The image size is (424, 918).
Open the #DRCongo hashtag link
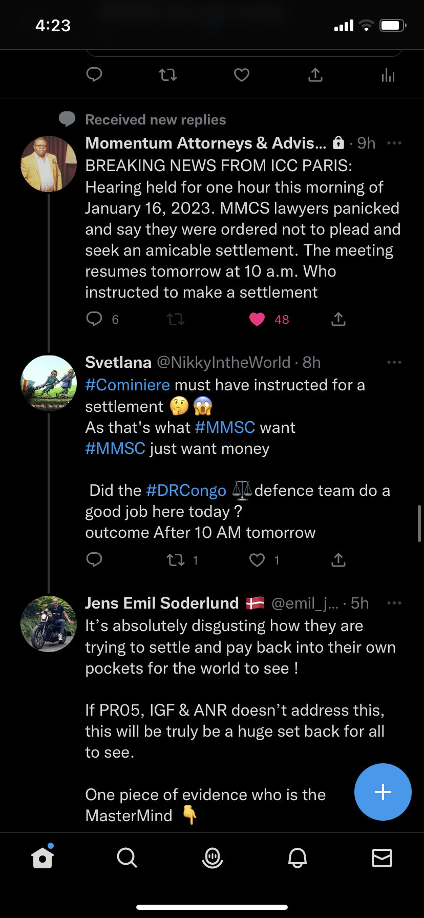point(186,490)
